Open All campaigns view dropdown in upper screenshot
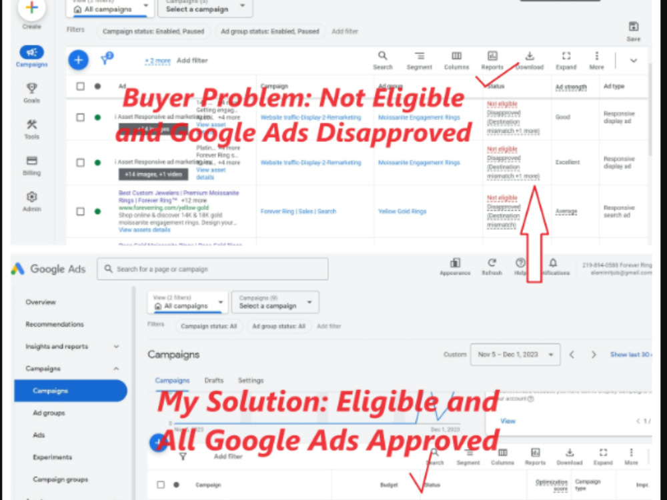The width and height of the screenshot is (667, 500). click(x=109, y=9)
